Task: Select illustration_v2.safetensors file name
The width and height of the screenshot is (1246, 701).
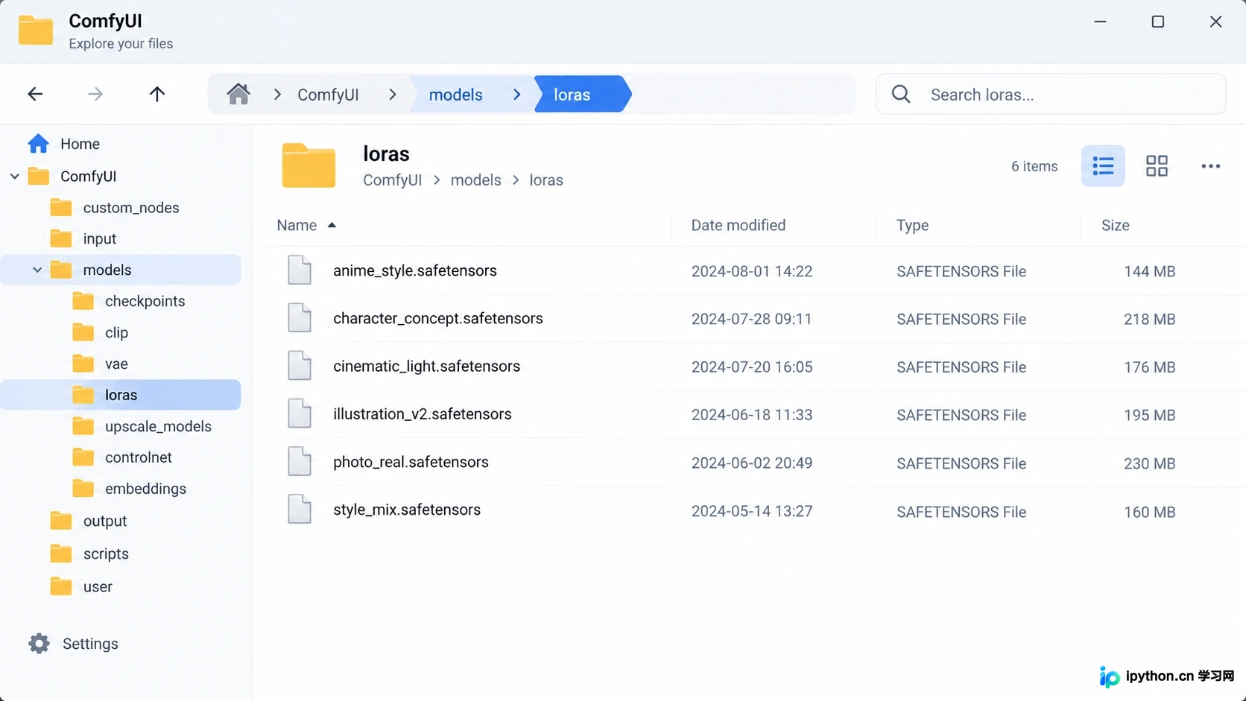Action: click(422, 413)
